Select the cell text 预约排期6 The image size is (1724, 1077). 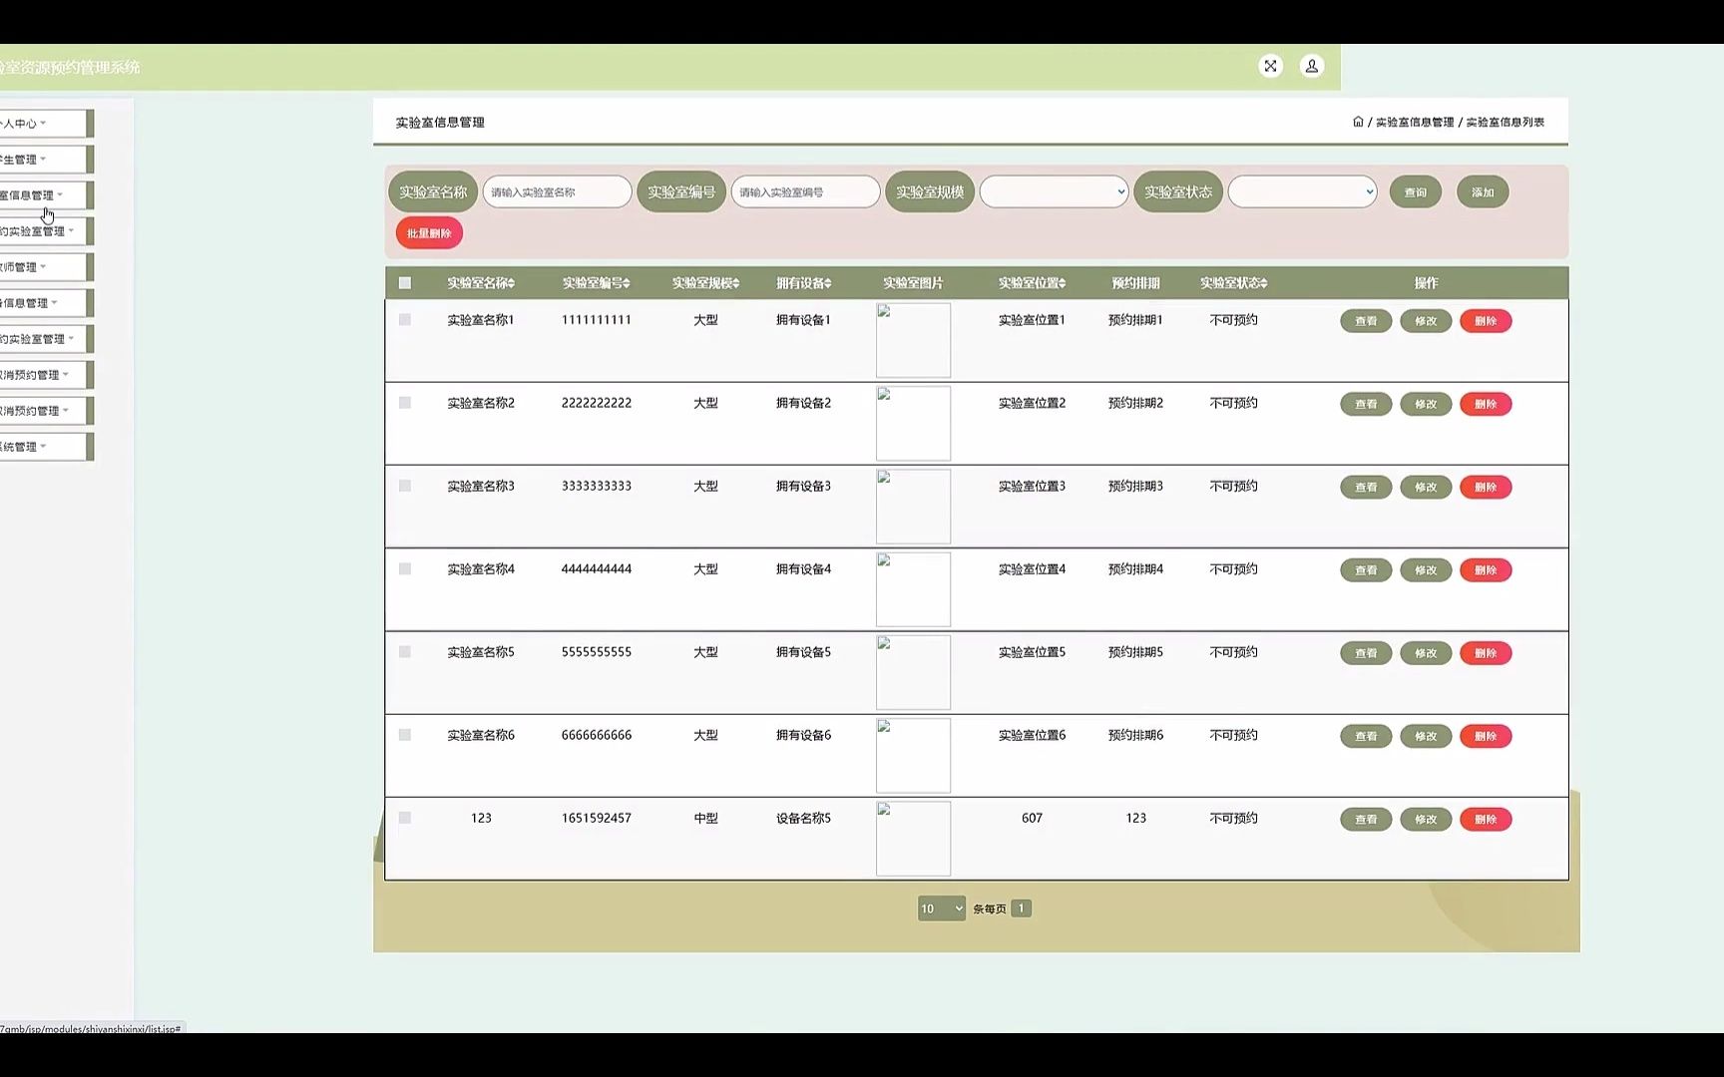[1135, 735]
